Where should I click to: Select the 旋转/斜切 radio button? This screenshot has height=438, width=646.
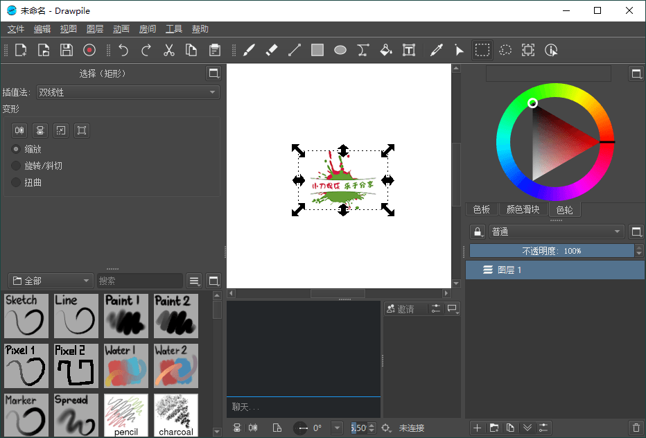pyautogui.click(x=15, y=165)
